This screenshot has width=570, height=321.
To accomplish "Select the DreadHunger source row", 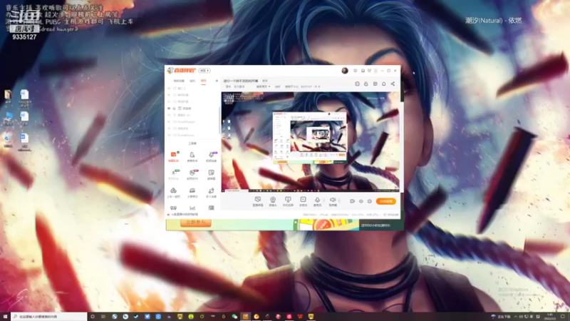I will tap(192, 122).
